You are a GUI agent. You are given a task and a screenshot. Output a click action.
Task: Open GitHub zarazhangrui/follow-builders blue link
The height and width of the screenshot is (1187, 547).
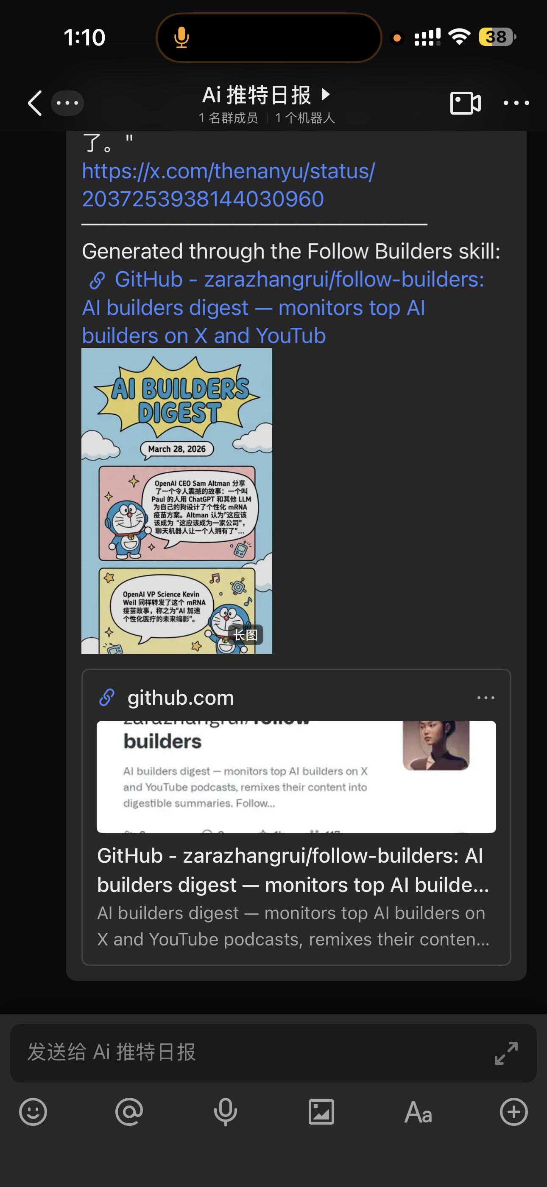283,307
